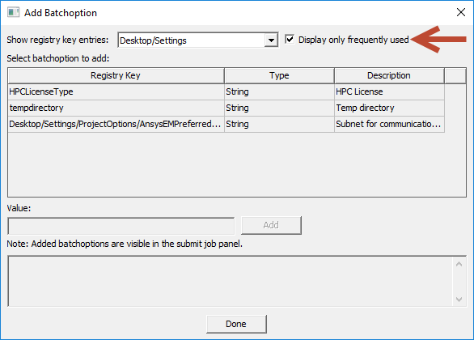Click the disabled Add button

271,225
